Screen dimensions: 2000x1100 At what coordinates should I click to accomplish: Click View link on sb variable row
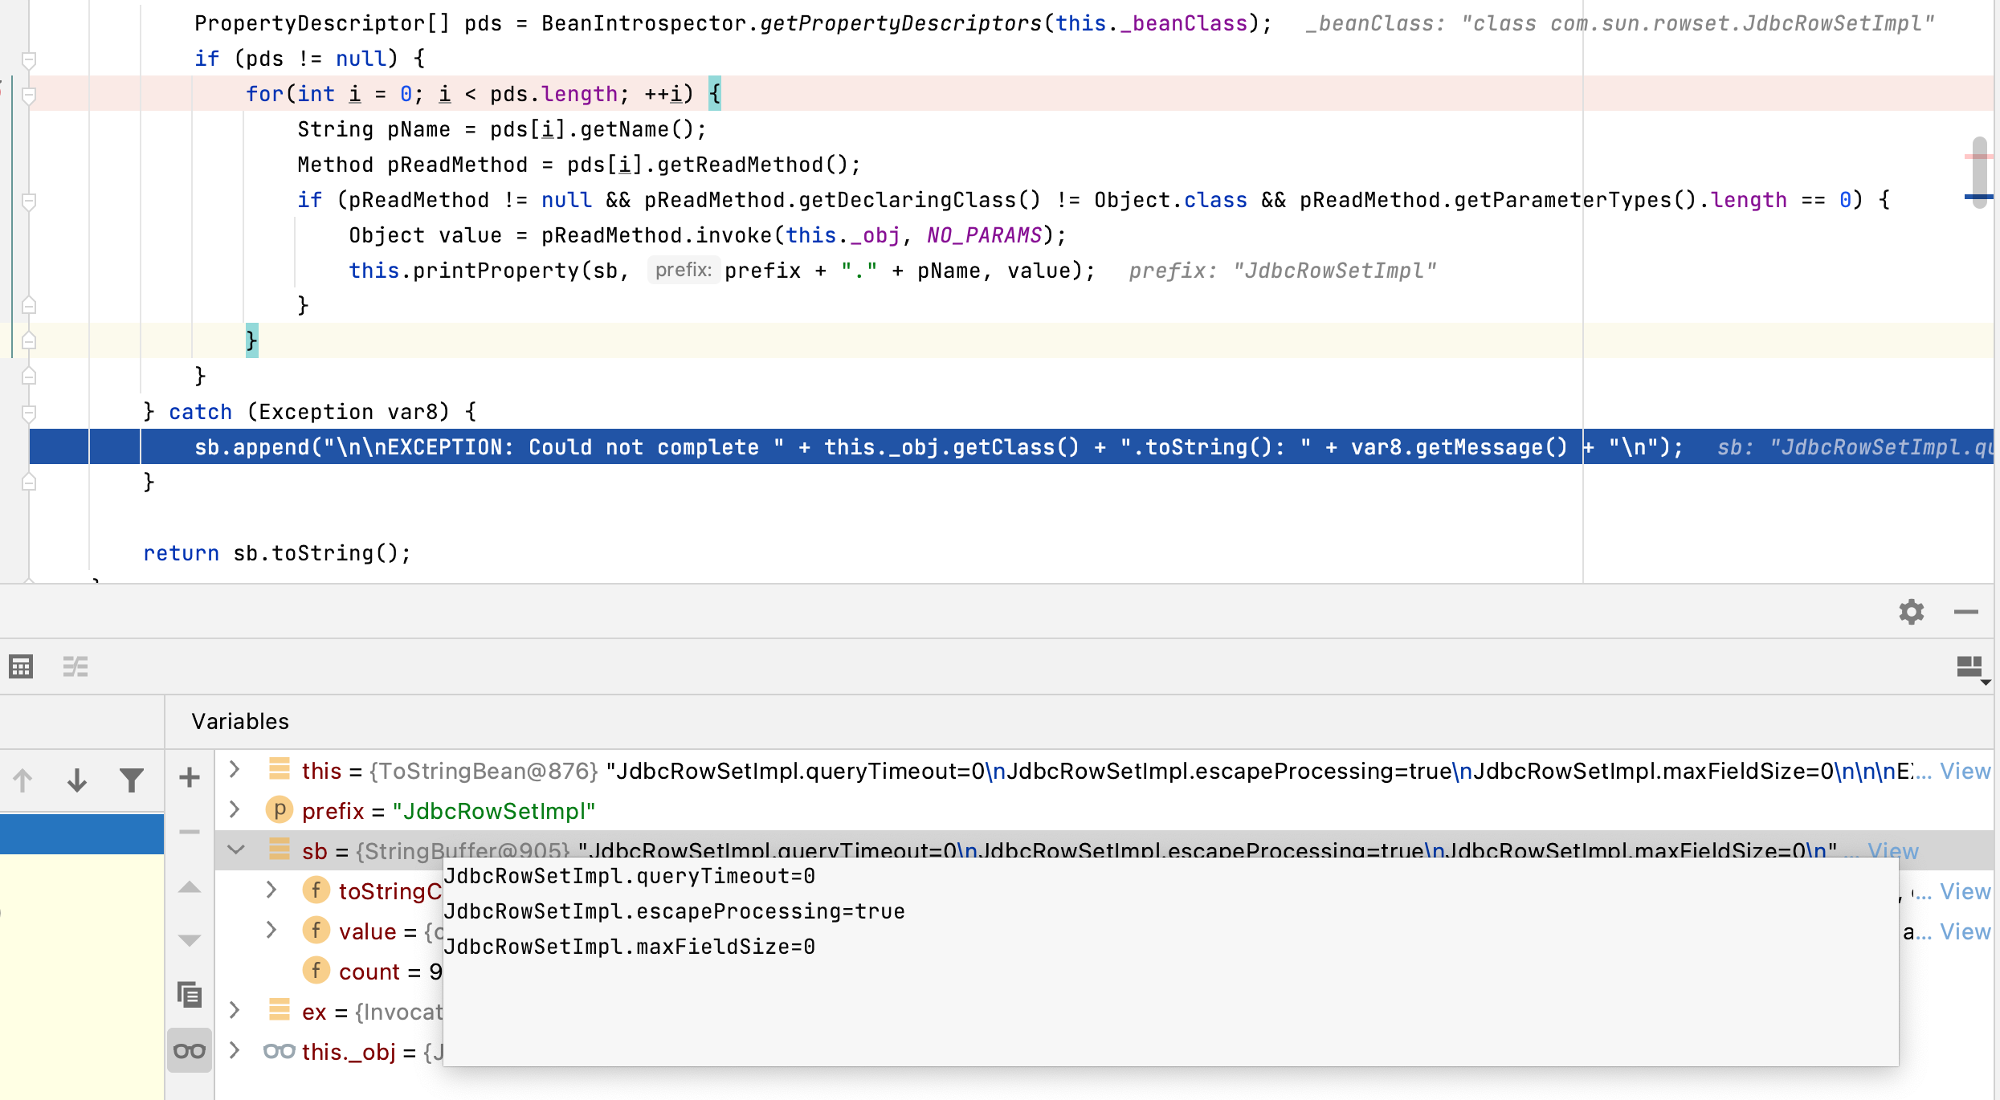click(x=1892, y=851)
